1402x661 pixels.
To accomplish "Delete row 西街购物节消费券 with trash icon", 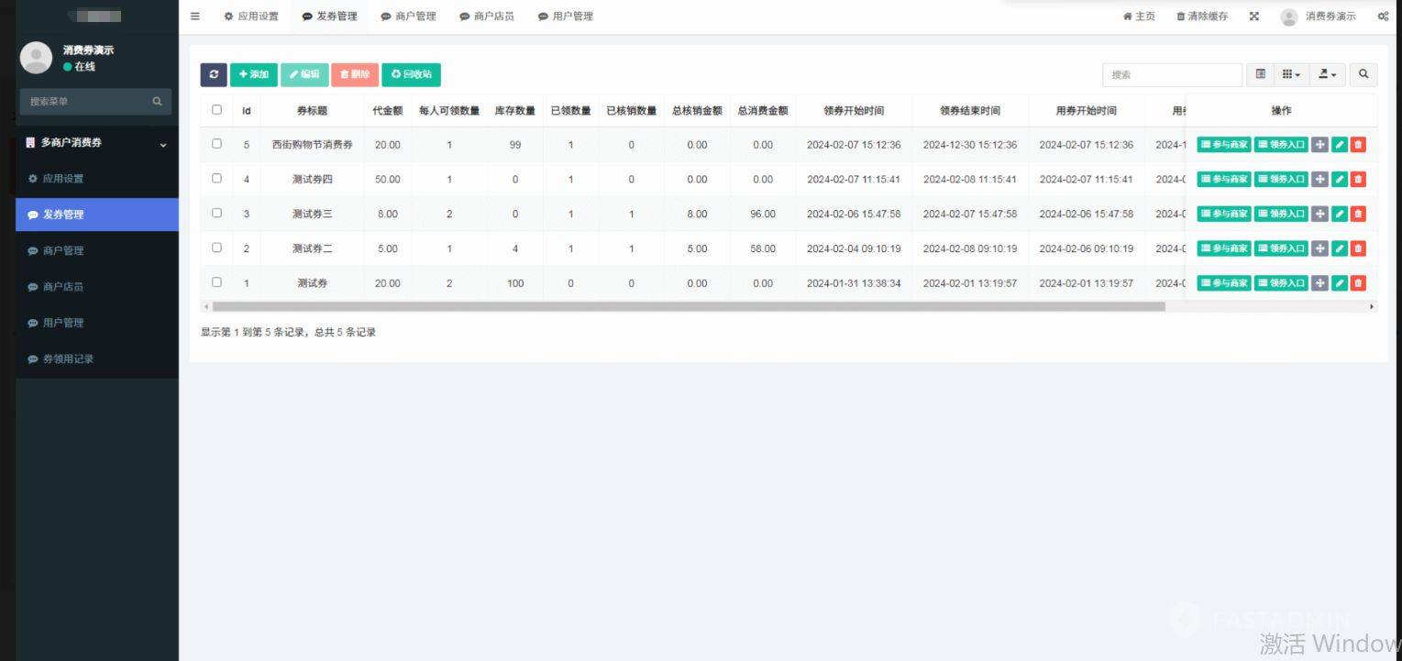I will pyautogui.click(x=1358, y=144).
